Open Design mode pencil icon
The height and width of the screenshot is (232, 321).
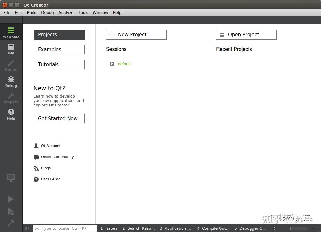coord(11,63)
